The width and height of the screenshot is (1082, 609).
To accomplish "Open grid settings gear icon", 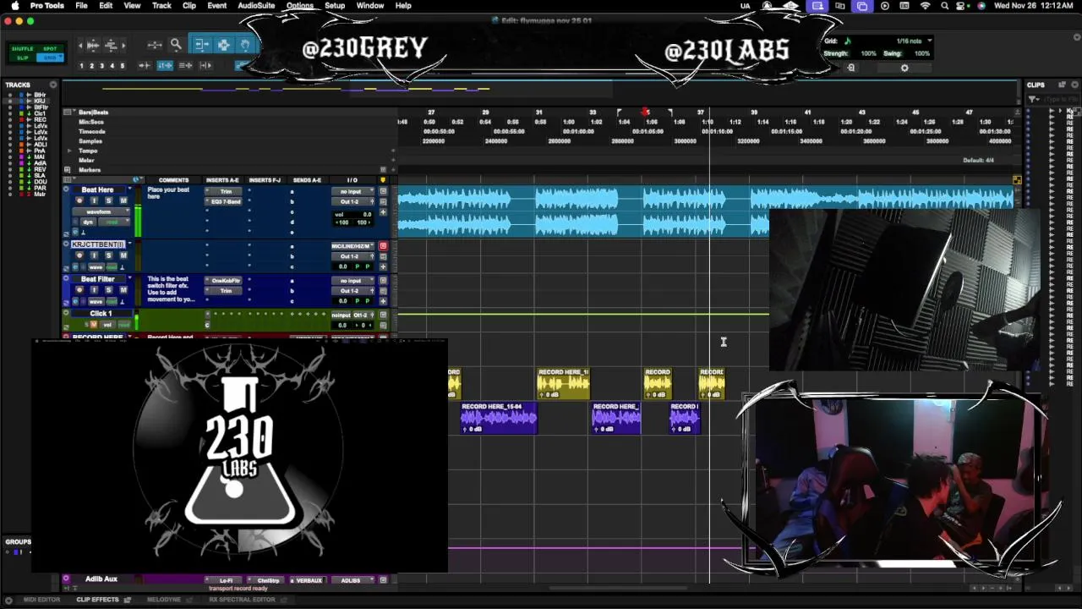I will pos(904,68).
